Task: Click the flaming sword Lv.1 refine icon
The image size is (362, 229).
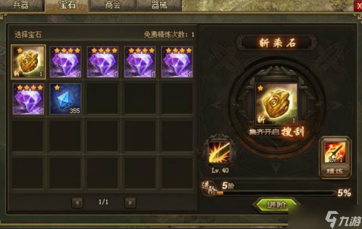Action: point(335,152)
